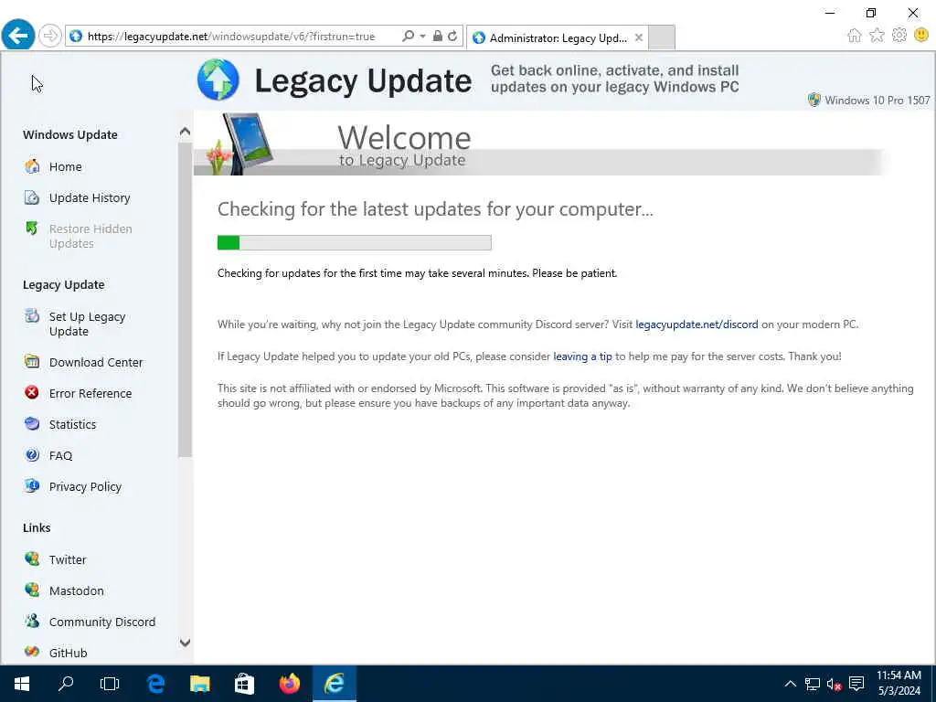Click the leaving a tip link

582,356
